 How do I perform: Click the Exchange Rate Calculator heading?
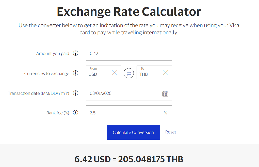[129, 12]
